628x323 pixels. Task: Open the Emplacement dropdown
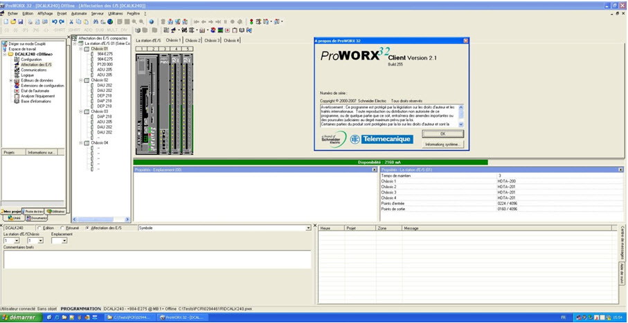pyautogui.click(x=64, y=241)
